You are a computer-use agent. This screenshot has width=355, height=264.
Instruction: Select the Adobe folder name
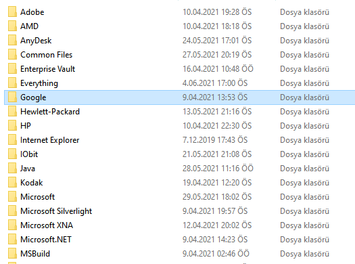click(x=32, y=12)
